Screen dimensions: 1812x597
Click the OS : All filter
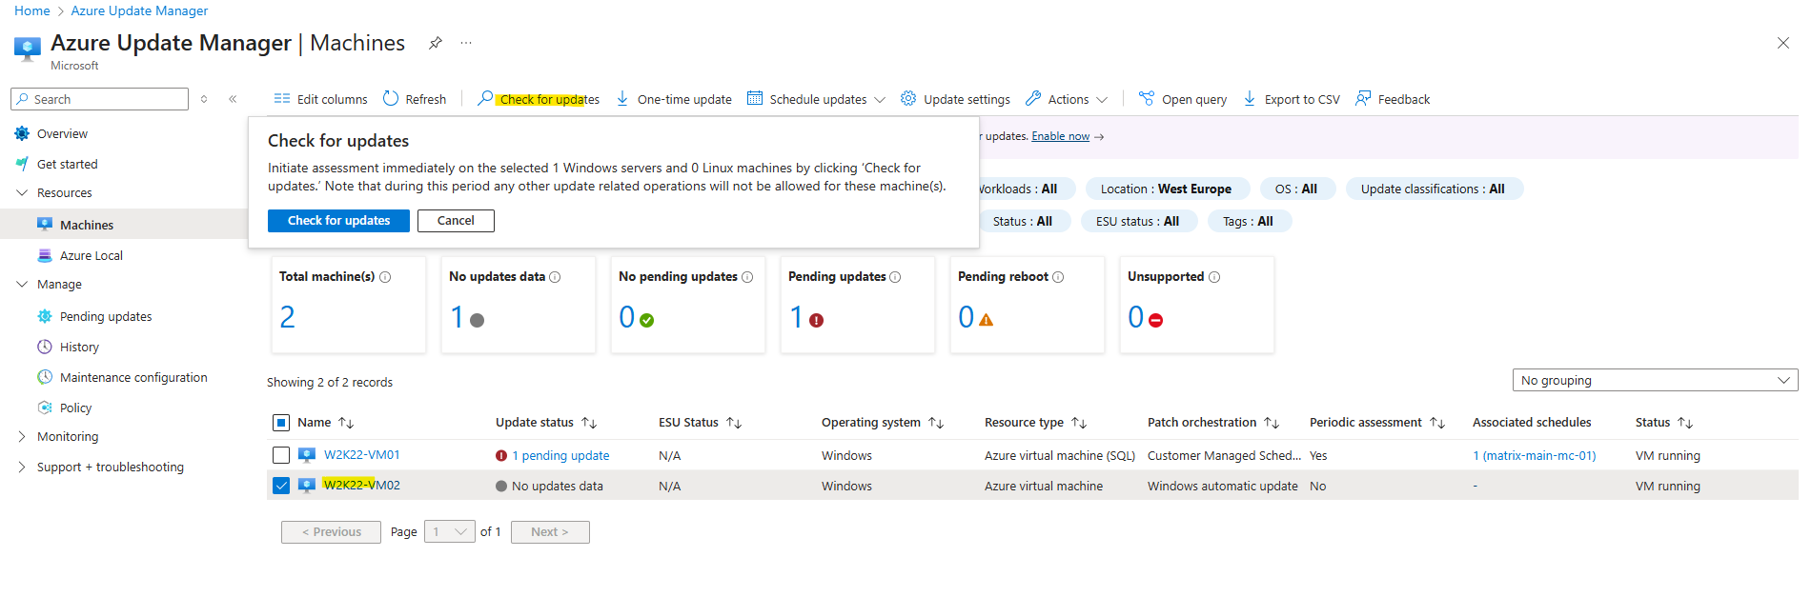click(1296, 189)
